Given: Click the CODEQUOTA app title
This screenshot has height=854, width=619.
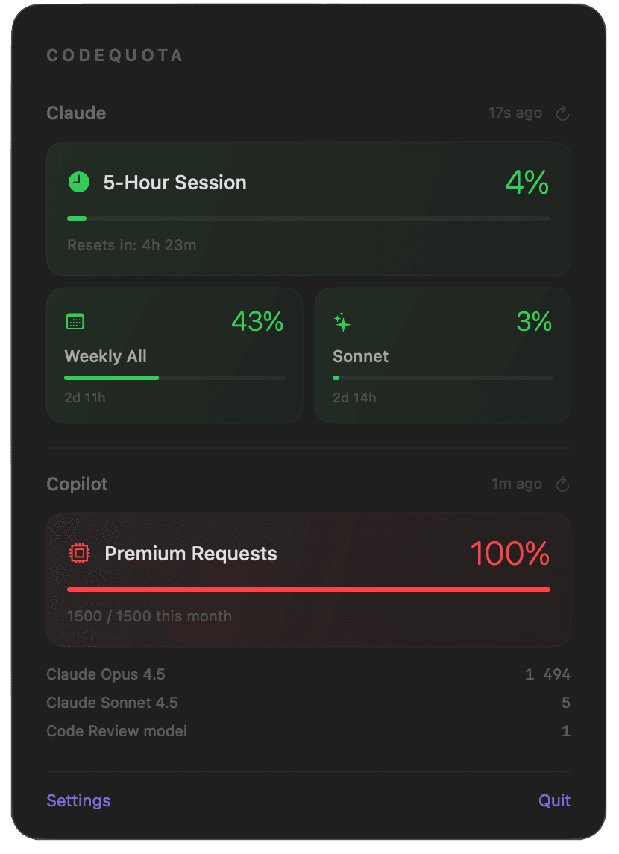Looking at the screenshot, I should click(114, 55).
